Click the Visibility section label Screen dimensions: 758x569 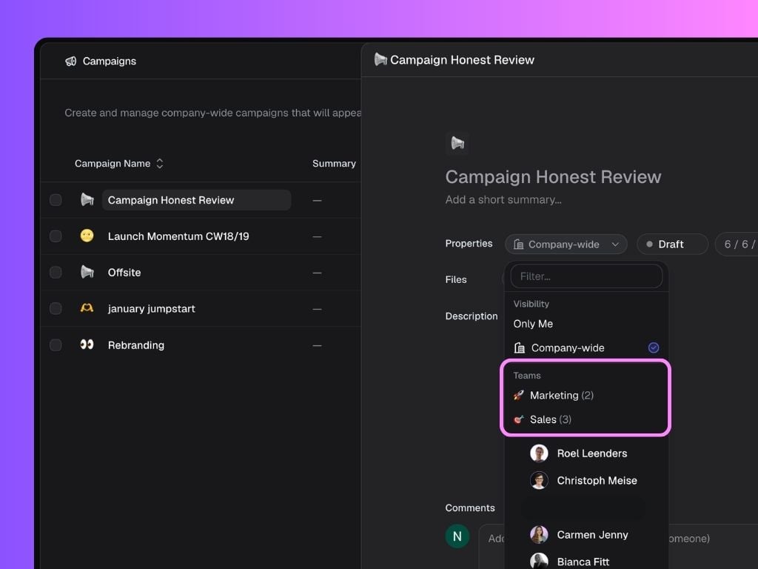point(531,304)
